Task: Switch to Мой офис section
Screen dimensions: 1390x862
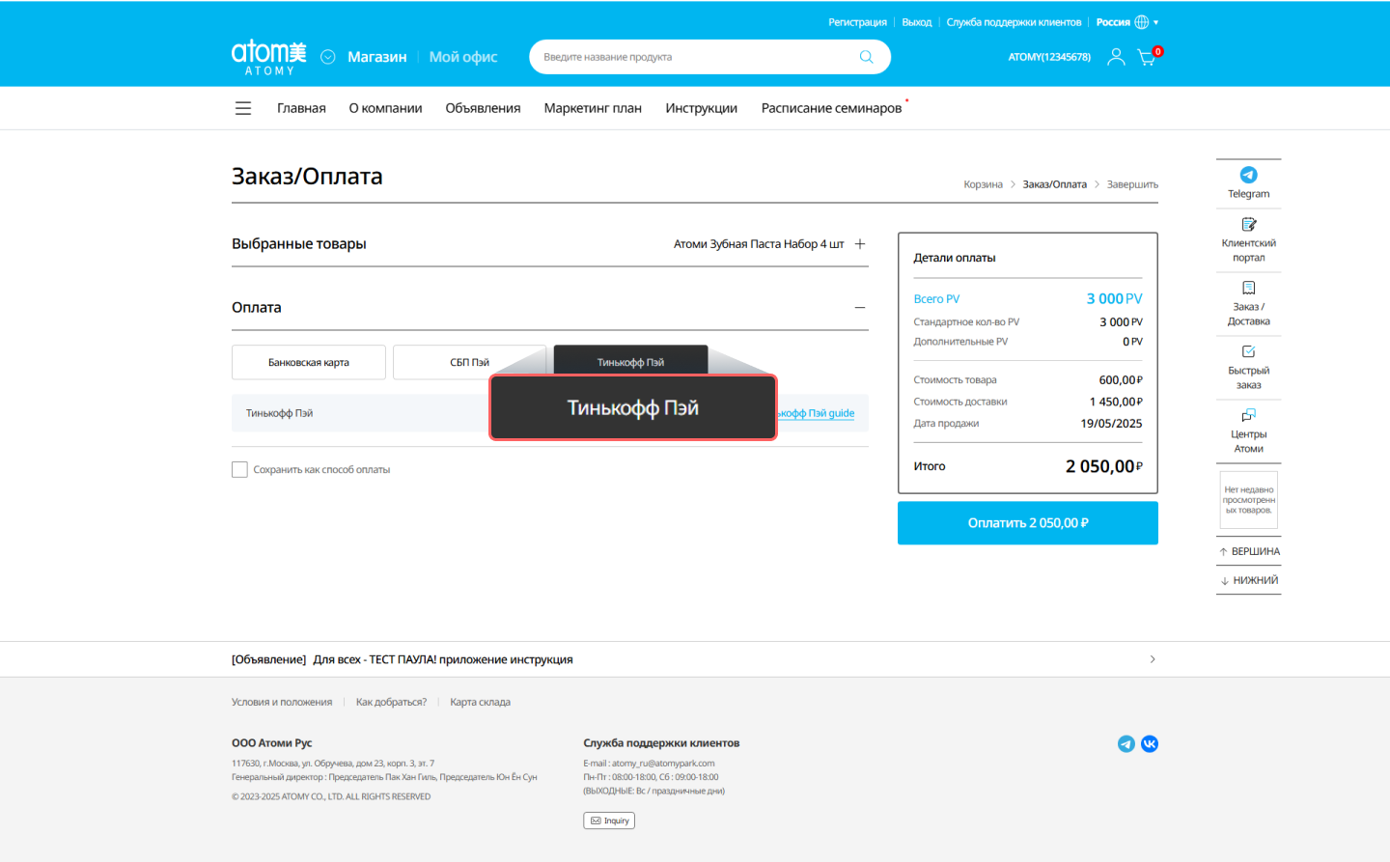Action: [x=463, y=57]
